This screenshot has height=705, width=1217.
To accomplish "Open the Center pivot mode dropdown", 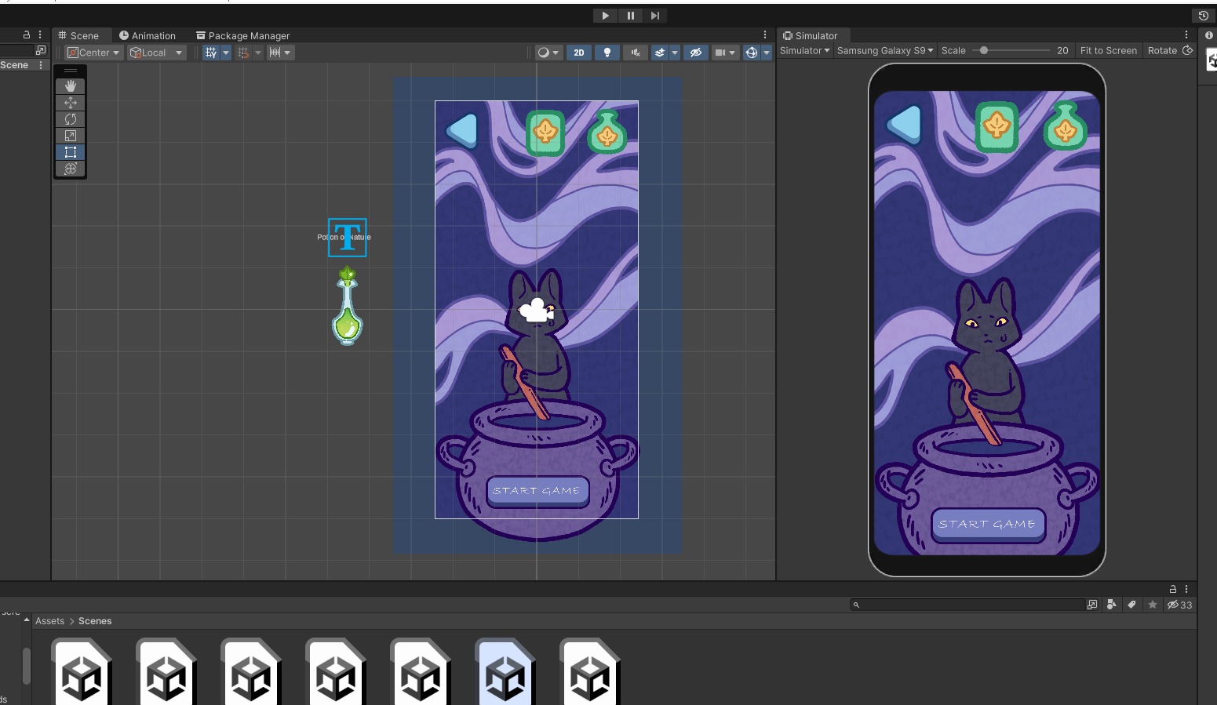I will (93, 53).
